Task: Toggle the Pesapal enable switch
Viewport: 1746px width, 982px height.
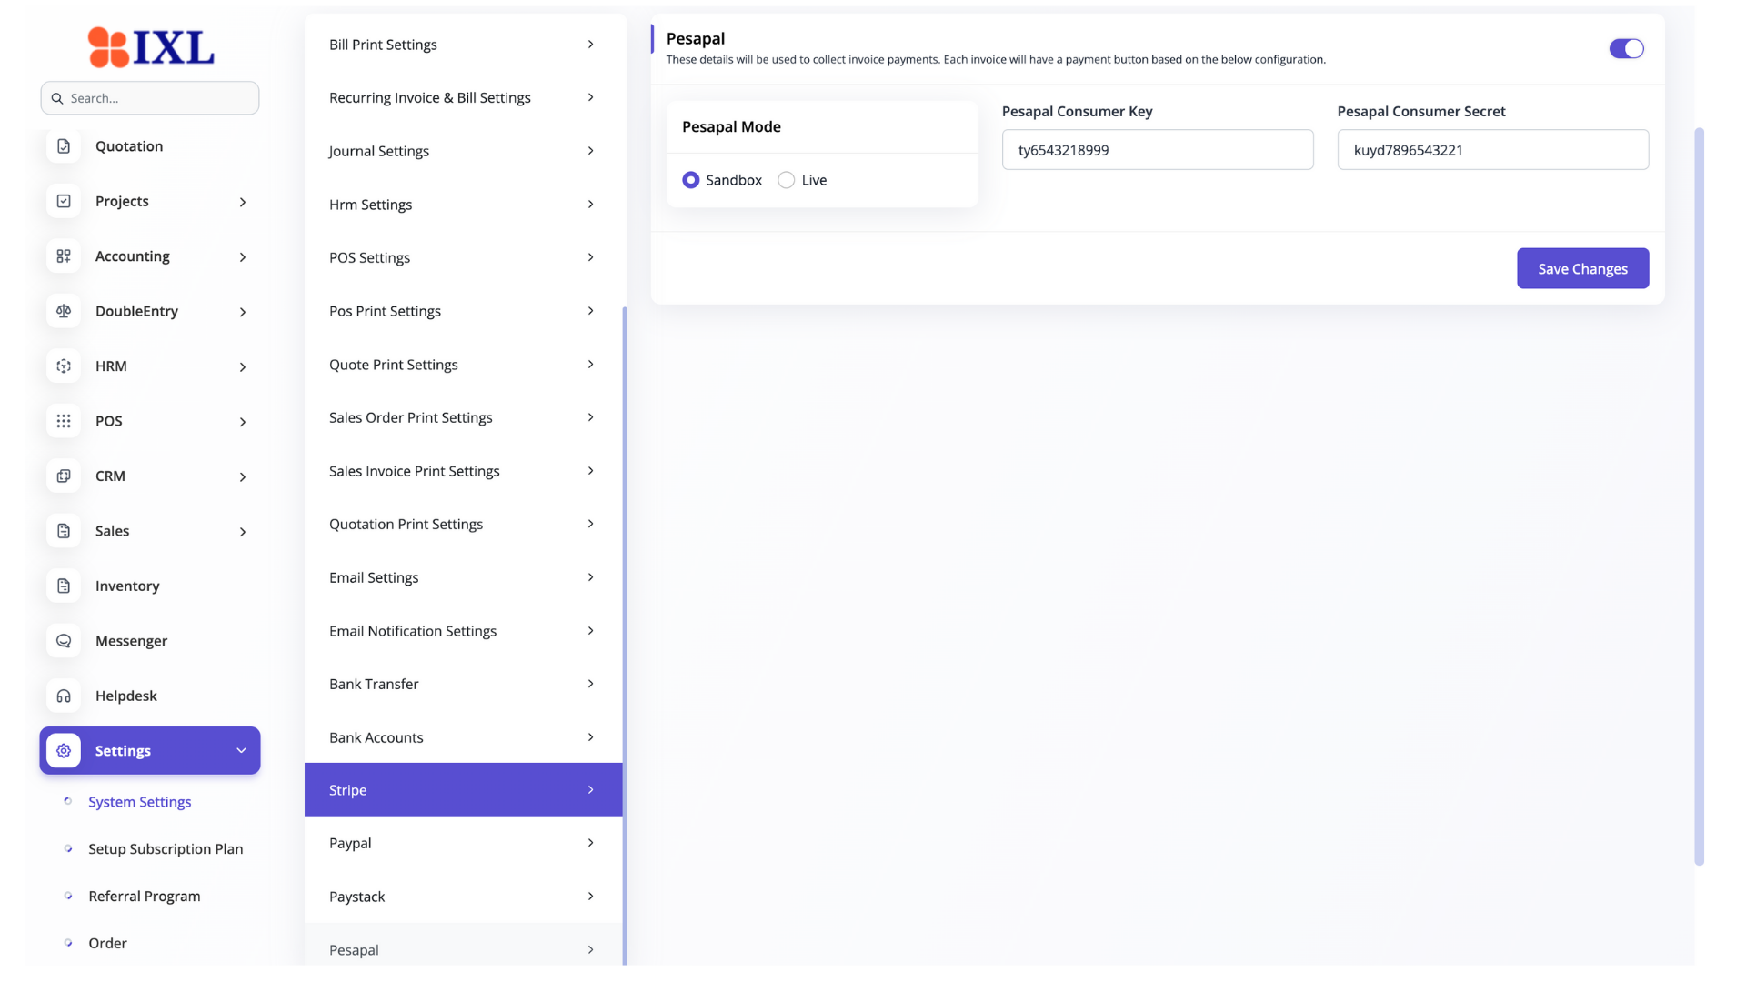Action: point(1626,49)
